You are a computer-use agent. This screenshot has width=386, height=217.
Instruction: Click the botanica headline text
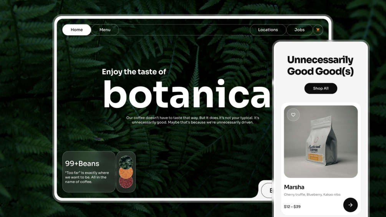coord(187,94)
